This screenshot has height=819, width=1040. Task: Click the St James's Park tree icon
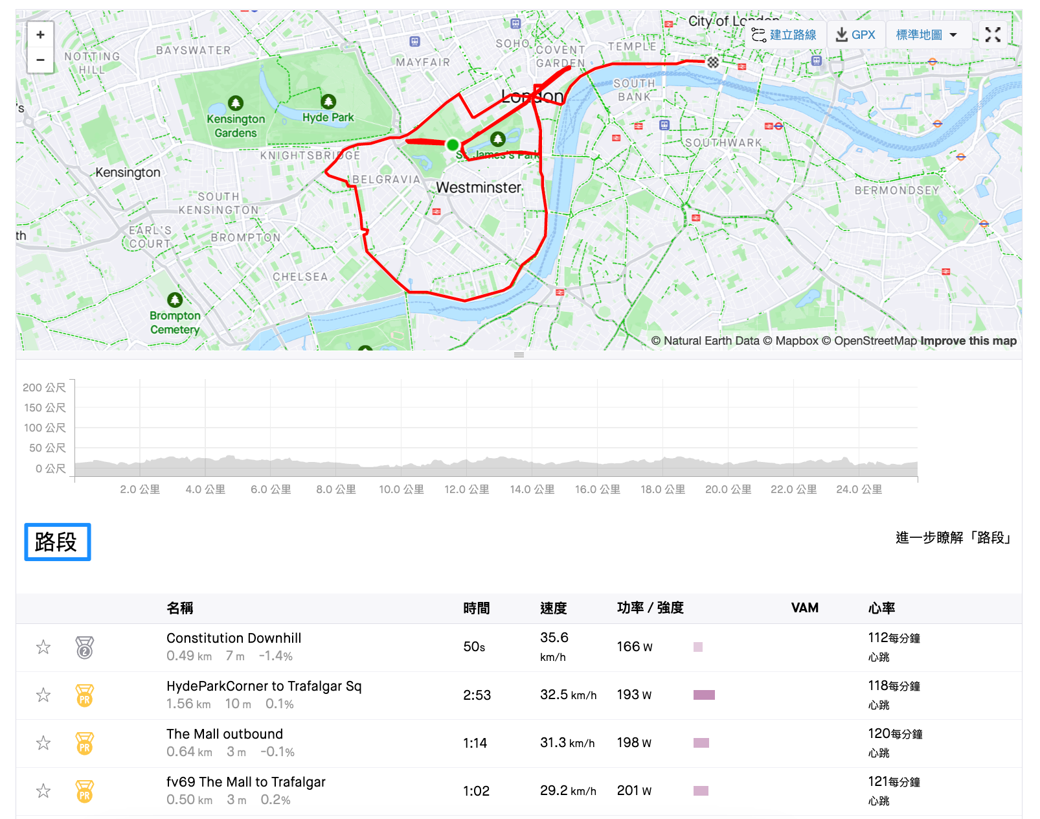[x=497, y=139]
